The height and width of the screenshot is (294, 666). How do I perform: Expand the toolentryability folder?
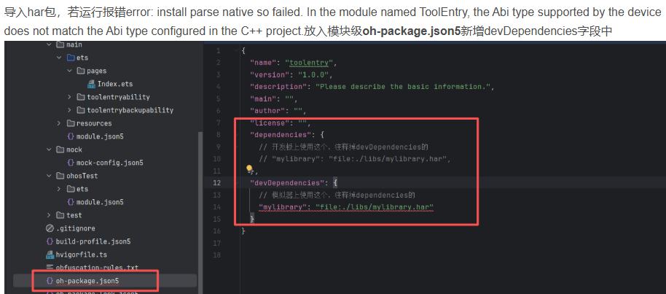70,97
